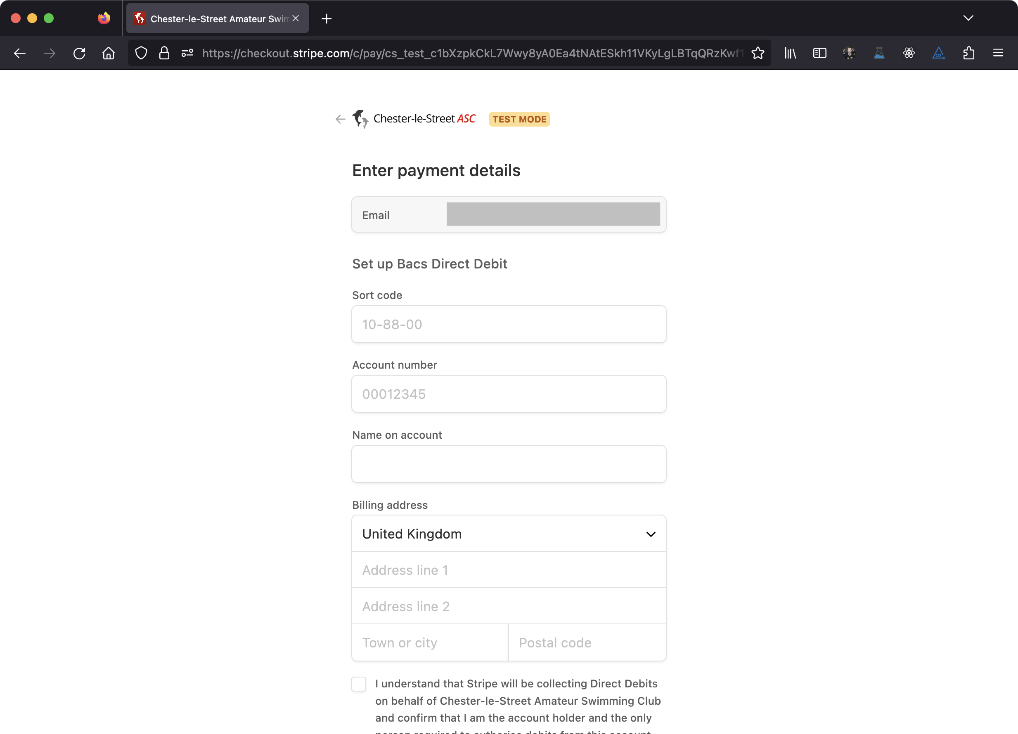This screenshot has height=734, width=1018.
Task: Open the browser home page
Action: tap(109, 53)
